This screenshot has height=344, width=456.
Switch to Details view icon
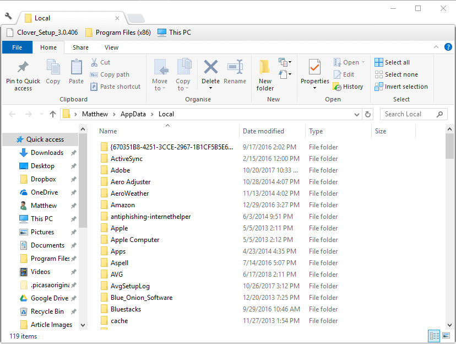(x=434, y=336)
